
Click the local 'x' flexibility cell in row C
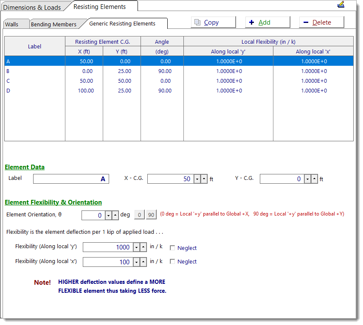[314, 81]
